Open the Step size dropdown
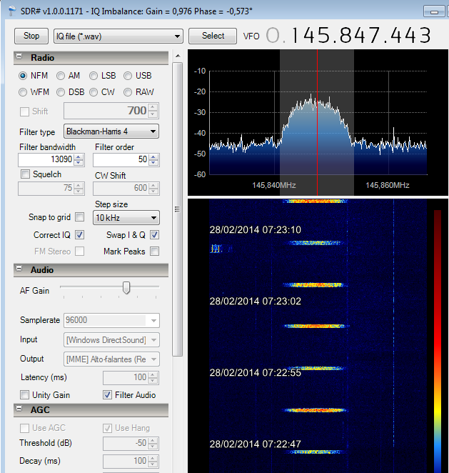Screen dimensions: 449x473 point(126,218)
